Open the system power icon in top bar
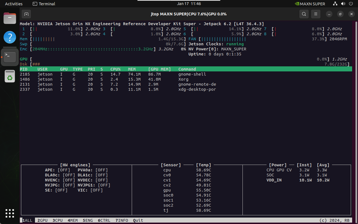The width and height of the screenshot is (358, 224). (x=351, y=4)
